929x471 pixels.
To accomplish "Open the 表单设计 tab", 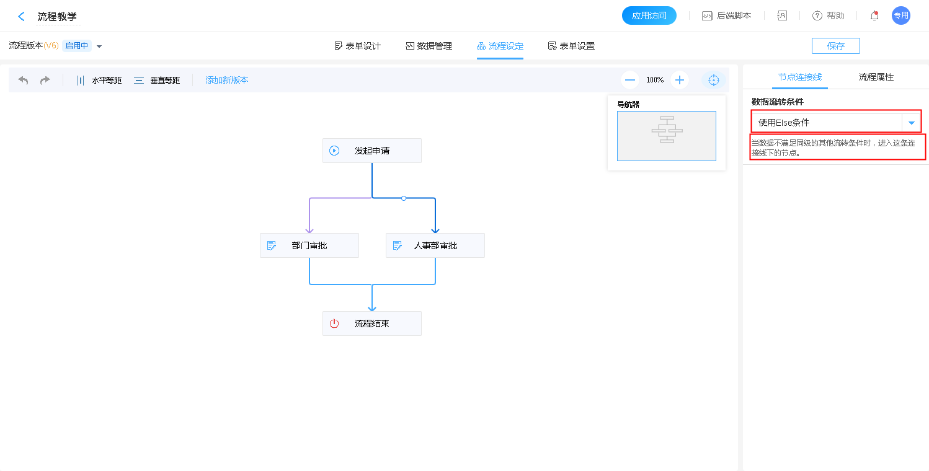I will [357, 46].
